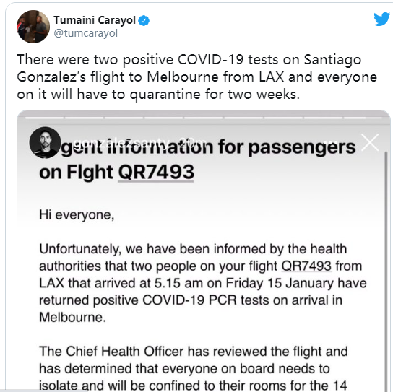Click the Tumaini Carayol display name
Viewport: 393px width, 392px height.
tap(95, 20)
